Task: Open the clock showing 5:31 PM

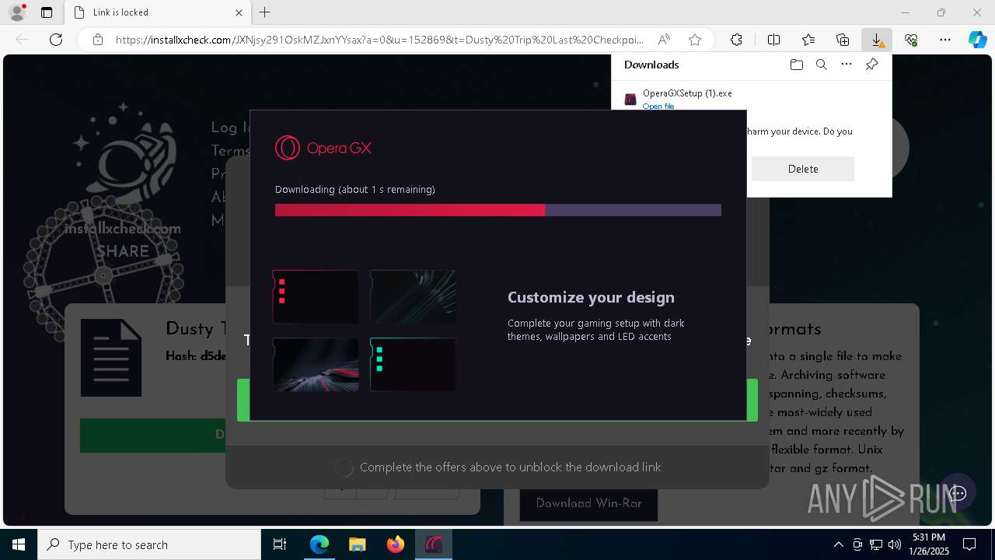Action: pyautogui.click(x=929, y=544)
